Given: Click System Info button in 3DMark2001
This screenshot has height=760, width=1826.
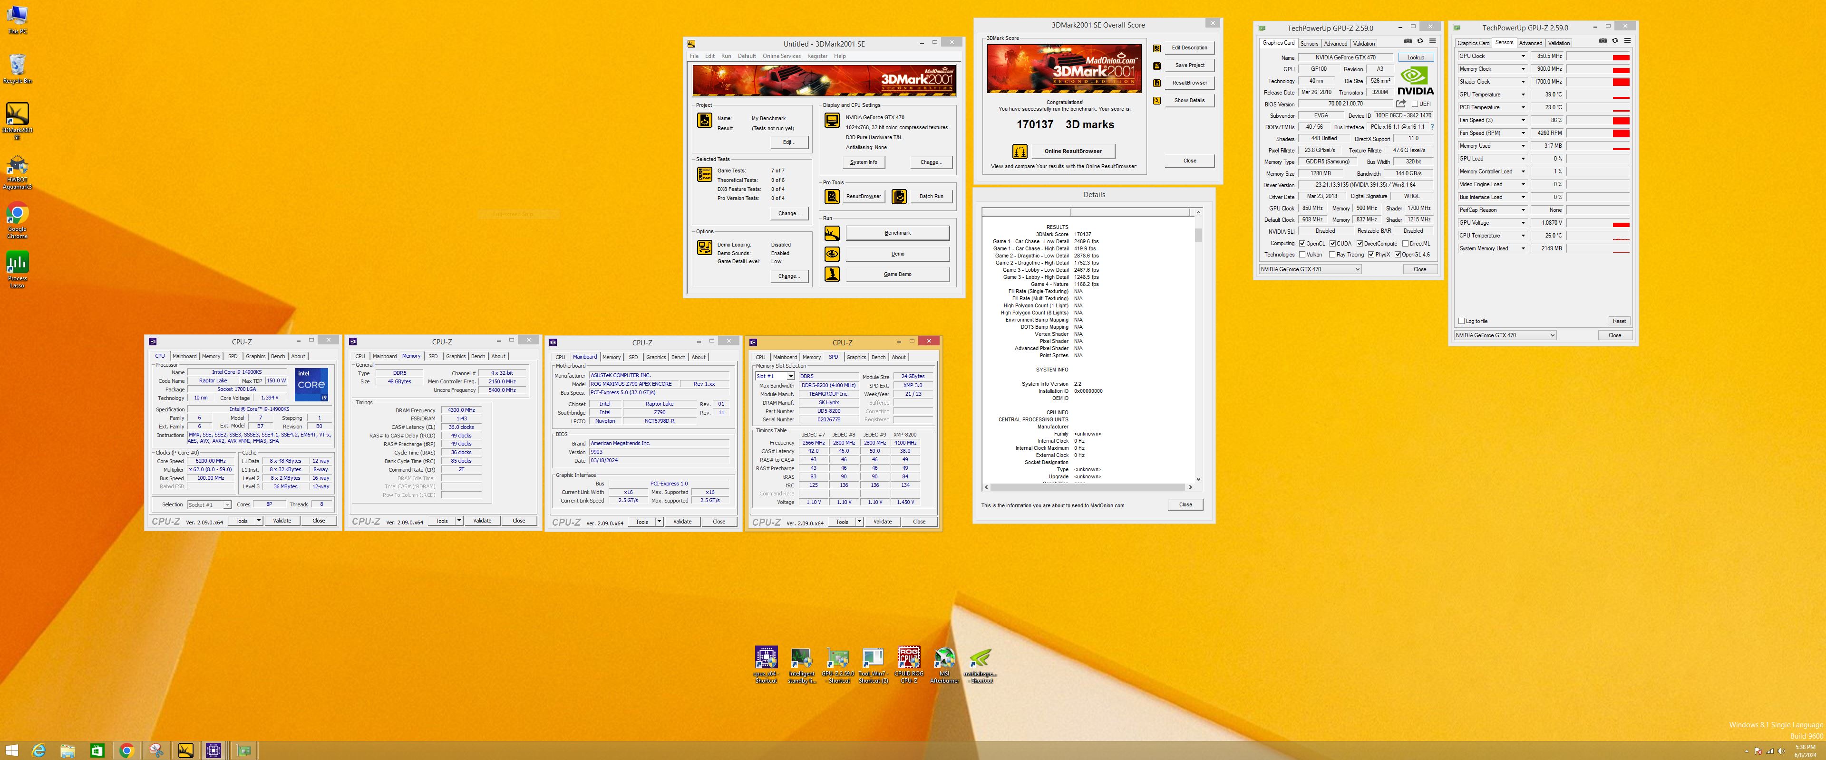Looking at the screenshot, I should (x=864, y=162).
